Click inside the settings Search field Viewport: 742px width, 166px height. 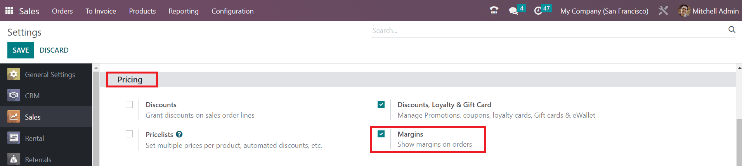547,31
